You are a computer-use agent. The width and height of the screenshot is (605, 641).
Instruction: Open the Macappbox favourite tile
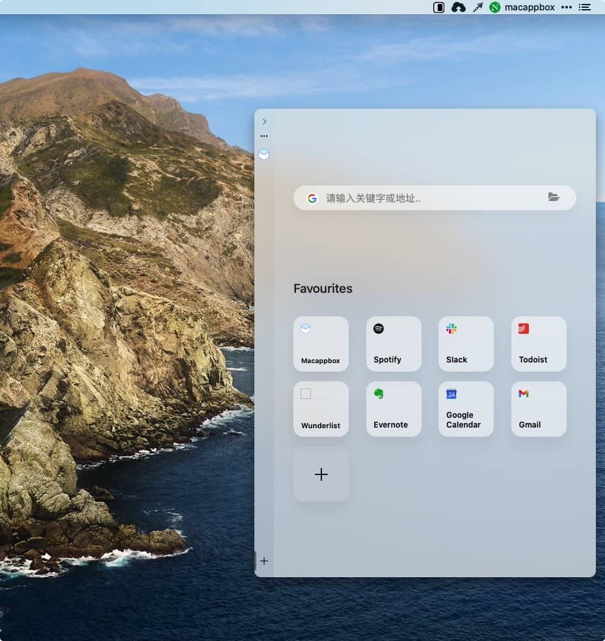click(321, 344)
